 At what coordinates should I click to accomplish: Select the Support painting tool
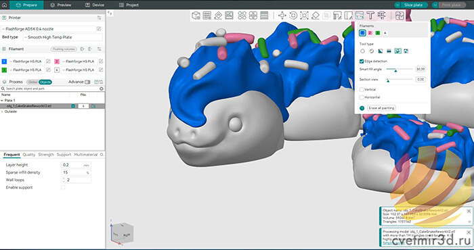pos(337,16)
